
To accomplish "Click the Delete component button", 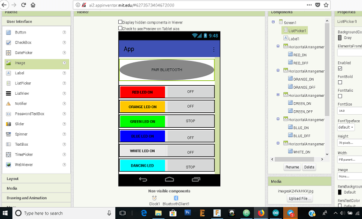I will 309,167.
